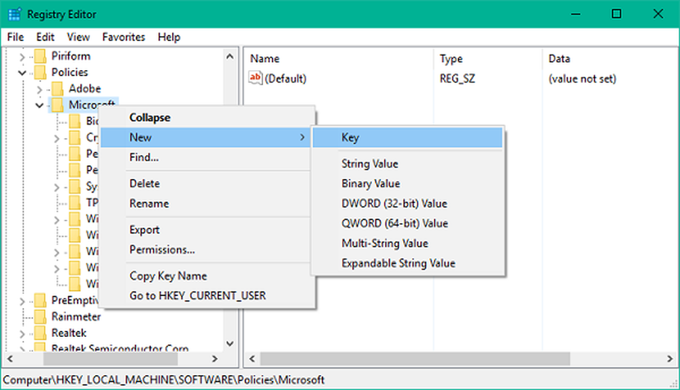
Task: Open the File menu
Action: [16, 37]
